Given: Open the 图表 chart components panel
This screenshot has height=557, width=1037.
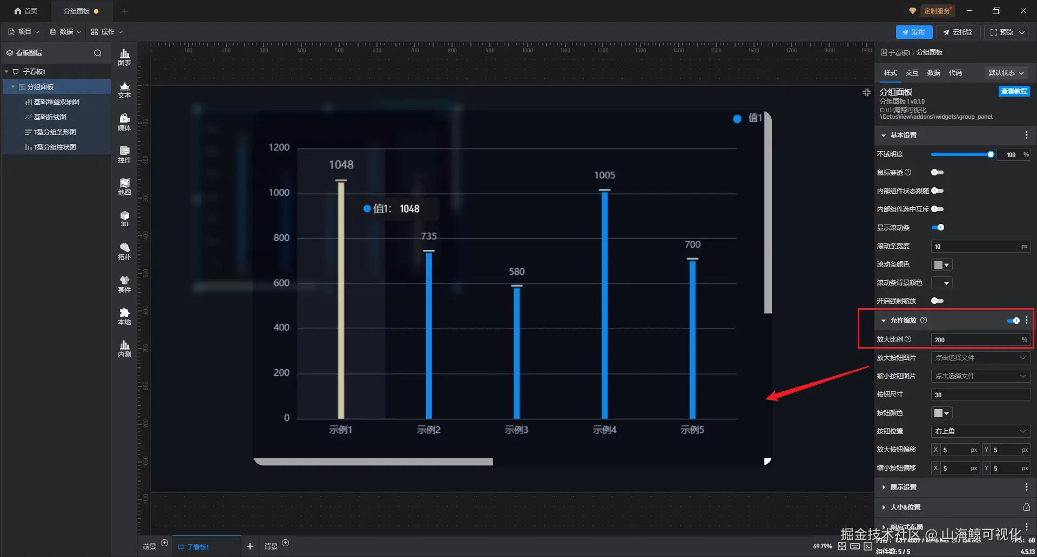Looking at the screenshot, I should [x=124, y=57].
